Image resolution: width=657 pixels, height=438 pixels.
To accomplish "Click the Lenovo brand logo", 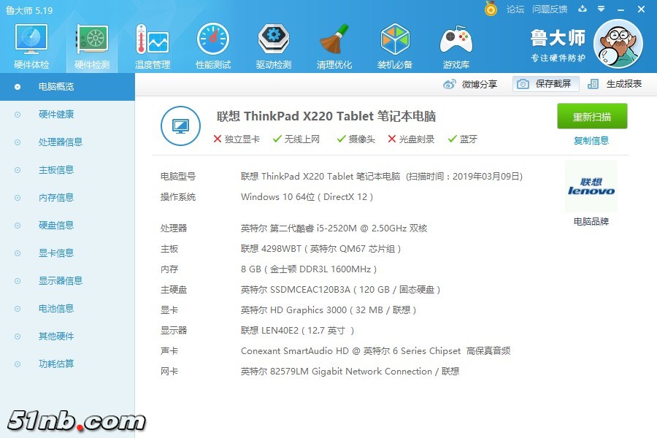I will [x=591, y=187].
